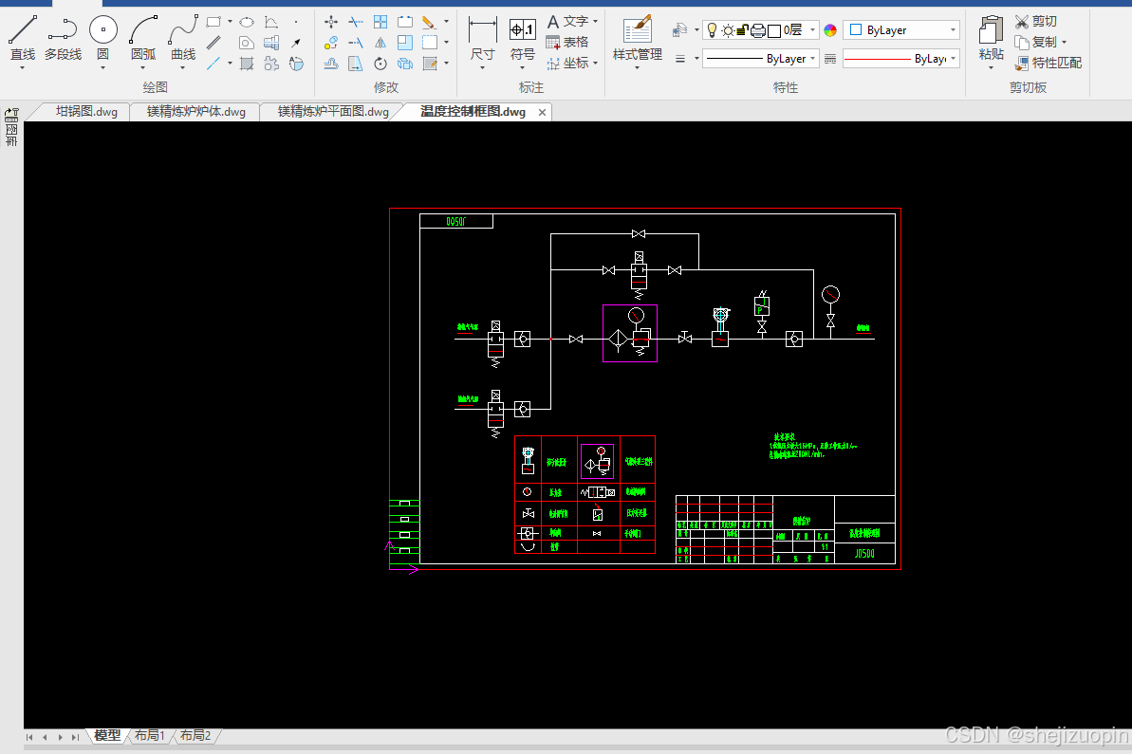
Task: Toggle the side panel pin icon
Action: tap(11, 114)
